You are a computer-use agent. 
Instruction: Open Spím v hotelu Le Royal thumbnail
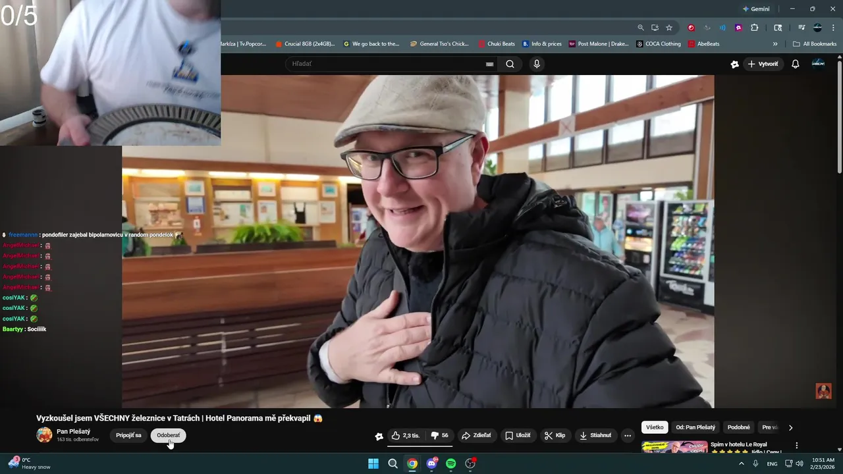[x=674, y=448]
